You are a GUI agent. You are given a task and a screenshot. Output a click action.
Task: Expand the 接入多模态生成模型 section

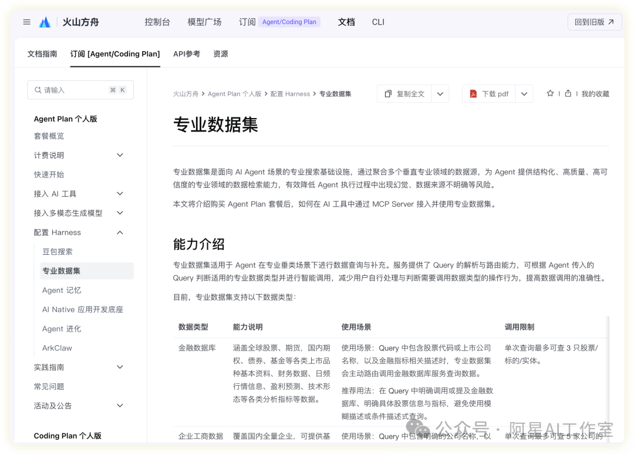(120, 213)
